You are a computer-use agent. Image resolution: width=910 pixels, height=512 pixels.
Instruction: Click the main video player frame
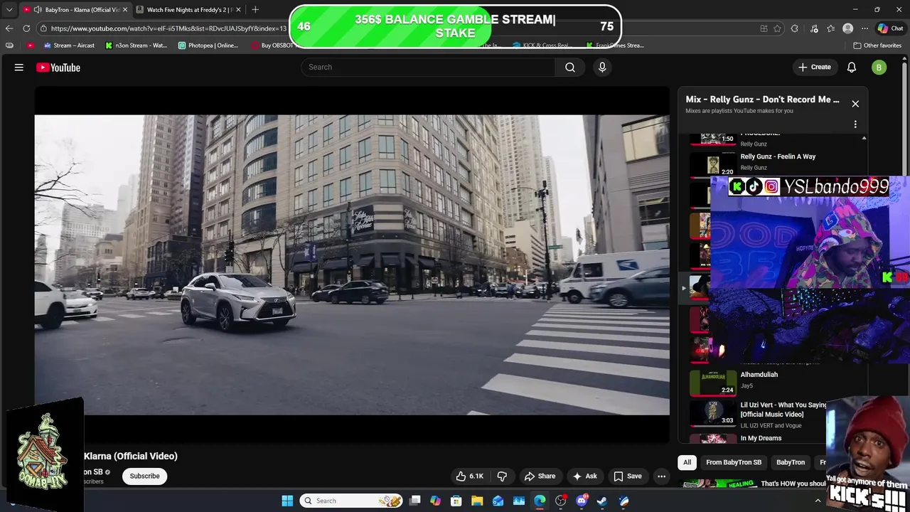pos(352,265)
